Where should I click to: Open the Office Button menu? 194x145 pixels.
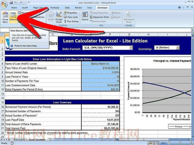(4, 4)
